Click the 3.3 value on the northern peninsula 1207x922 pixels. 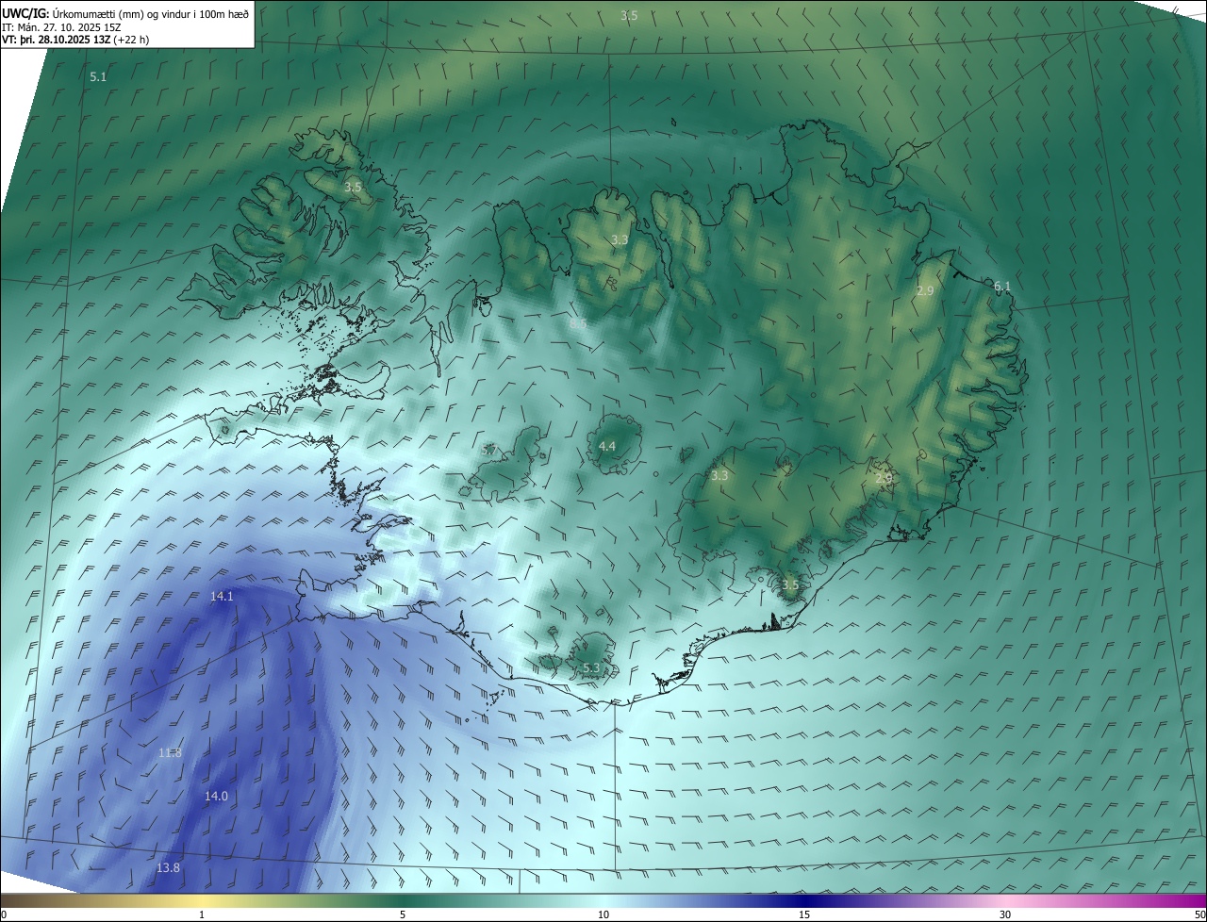tap(620, 239)
